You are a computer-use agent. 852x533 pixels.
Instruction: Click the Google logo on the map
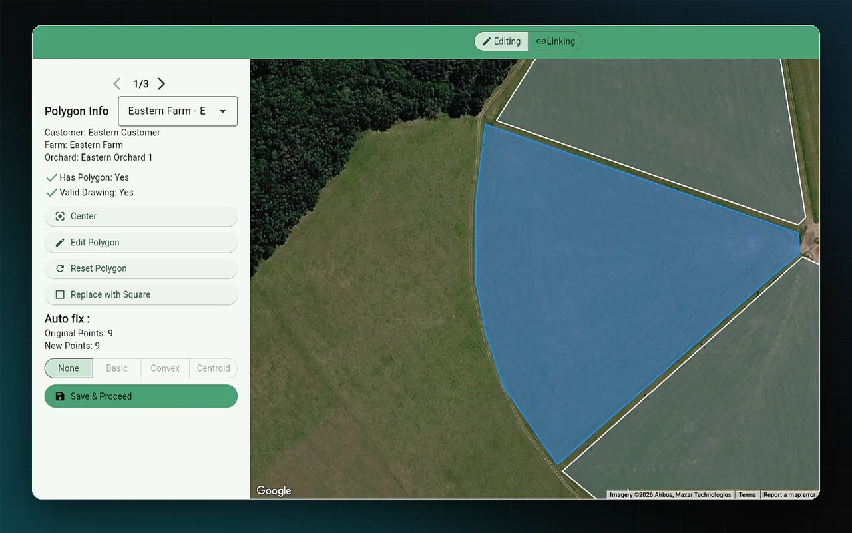tap(274, 491)
